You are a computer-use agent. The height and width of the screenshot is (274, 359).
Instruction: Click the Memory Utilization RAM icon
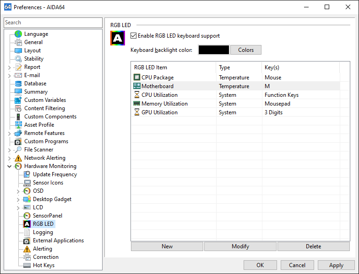[136, 103]
